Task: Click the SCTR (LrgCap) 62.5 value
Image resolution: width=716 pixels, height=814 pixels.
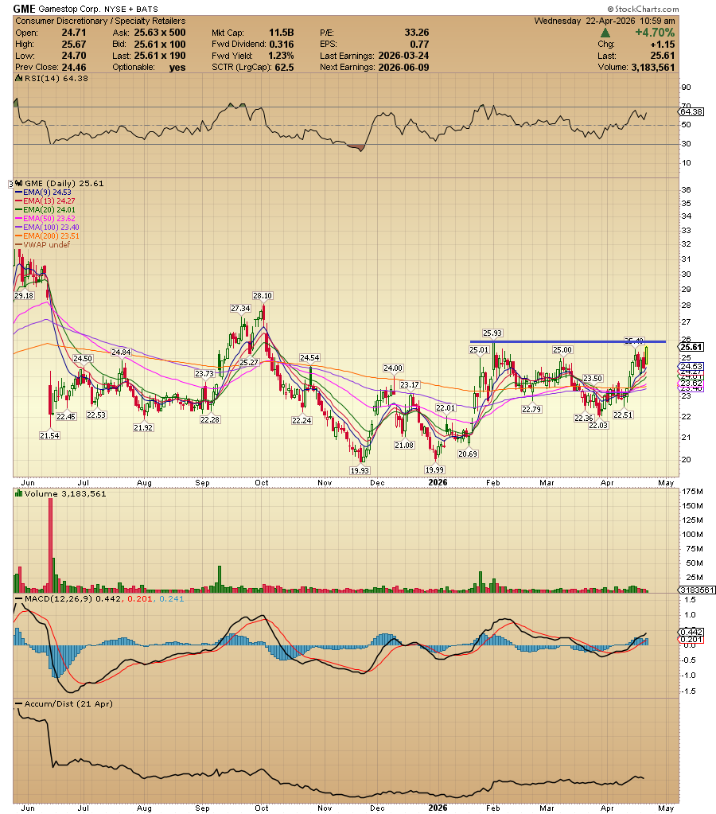Action: (285, 68)
